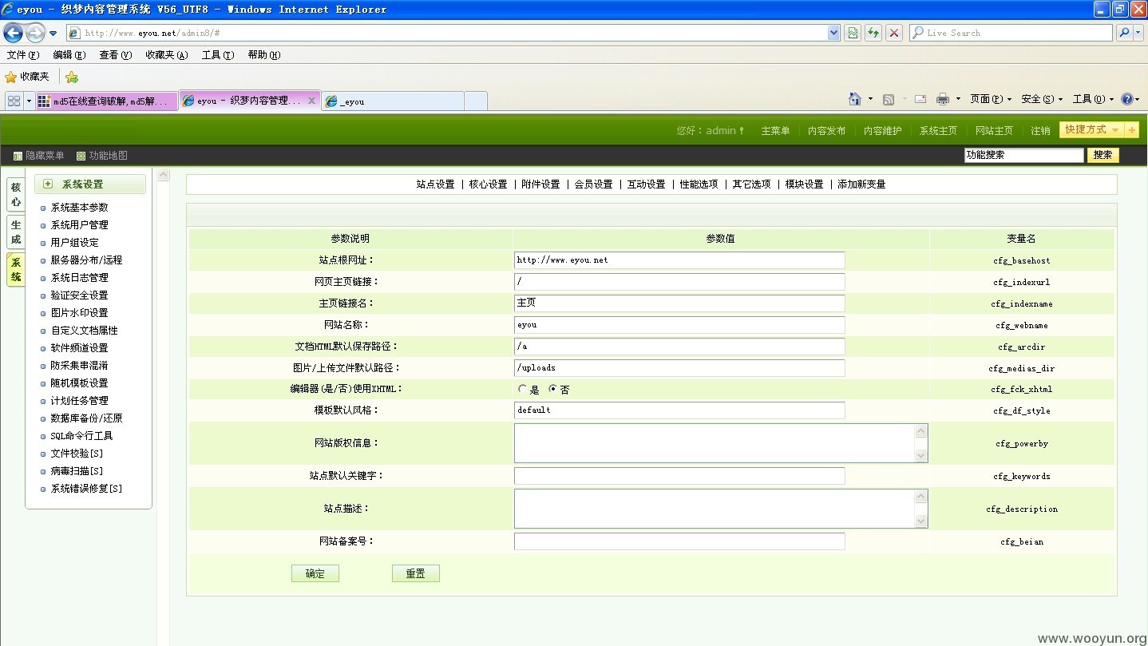The image size is (1148, 646).
Task: Open the 工具(O) command bar dropdown
Action: coord(1093,99)
